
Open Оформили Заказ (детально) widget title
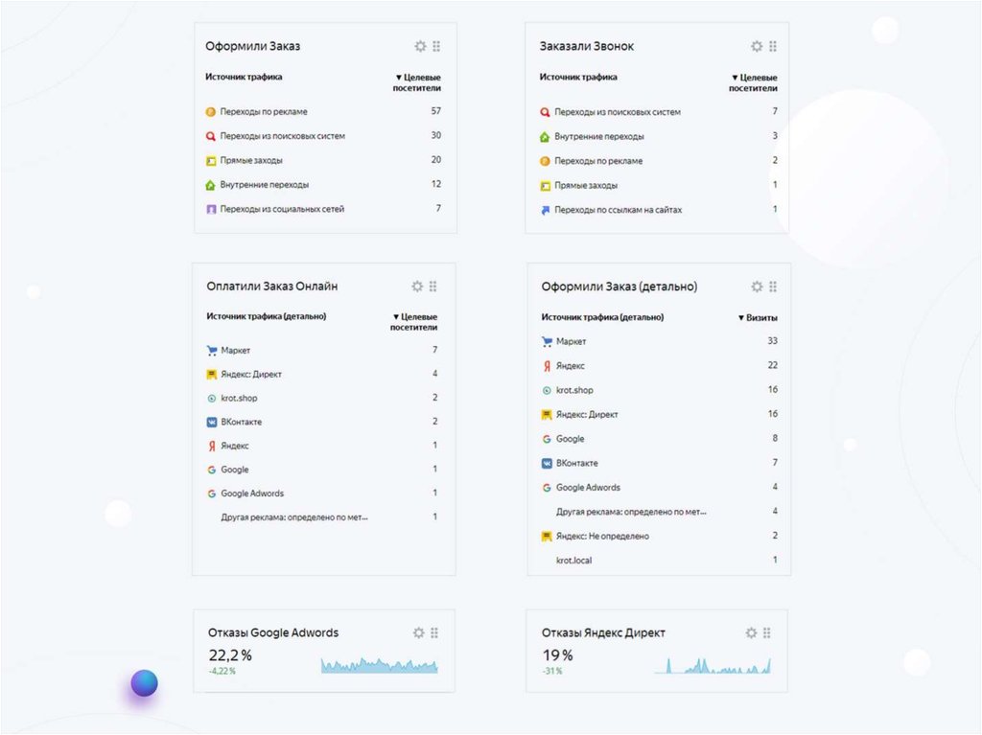(x=619, y=287)
